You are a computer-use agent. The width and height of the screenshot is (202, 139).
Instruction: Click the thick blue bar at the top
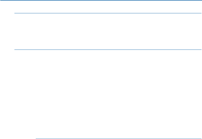(x=101, y=0)
